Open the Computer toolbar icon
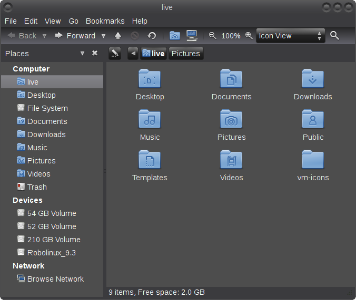This screenshot has width=356, height=300. click(192, 36)
